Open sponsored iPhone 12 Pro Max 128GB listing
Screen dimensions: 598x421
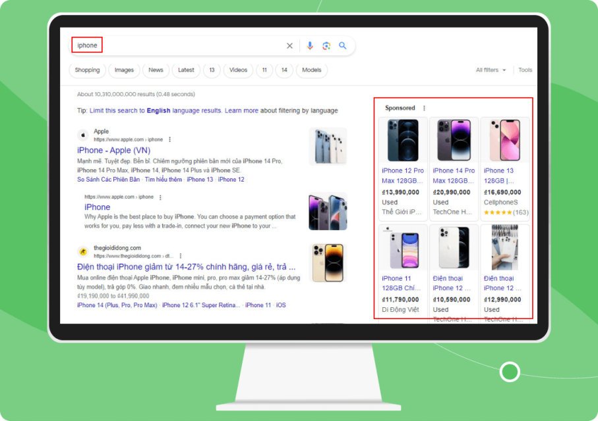403,176
